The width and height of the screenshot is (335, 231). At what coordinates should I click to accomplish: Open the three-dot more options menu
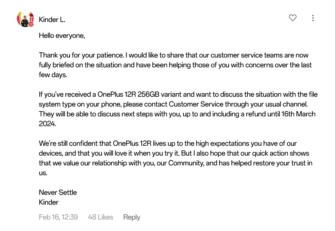[x=313, y=18]
